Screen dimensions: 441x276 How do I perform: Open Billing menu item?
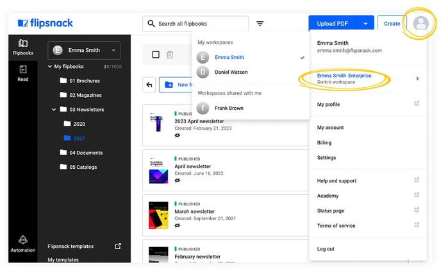coord(324,142)
